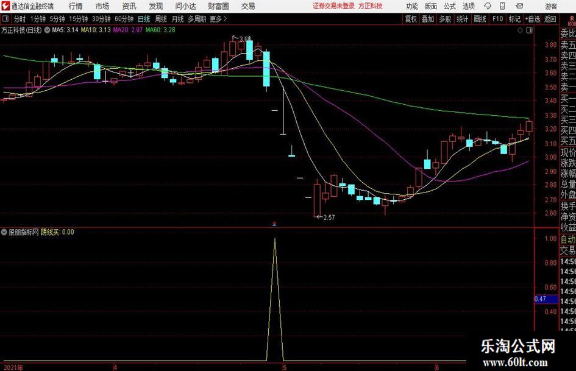The height and width of the screenshot is (371, 576).
Task: Open the 资讯 menu
Action: pyautogui.click(x=129, y=6)
